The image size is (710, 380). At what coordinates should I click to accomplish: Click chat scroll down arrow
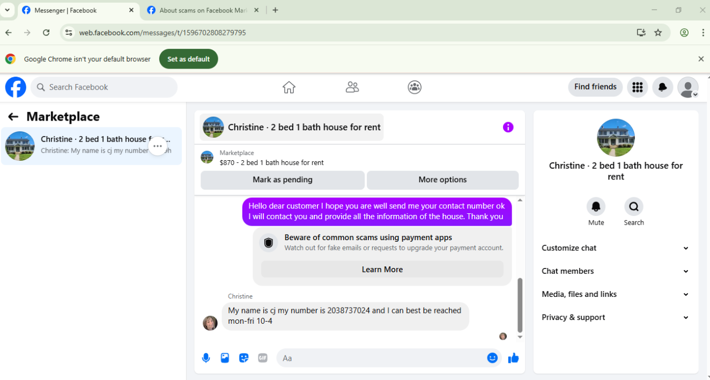[x=520, y=337]
